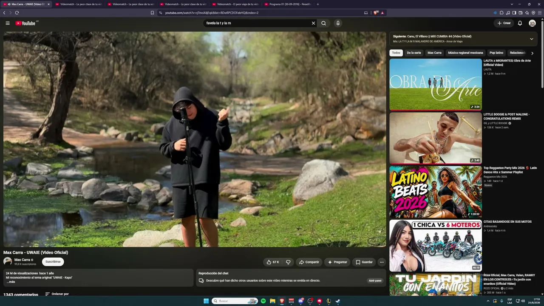544x306 pixels.
Task: Close the 'Max Carra - UWAIE' tab
Action: click(x=48, y=4)
